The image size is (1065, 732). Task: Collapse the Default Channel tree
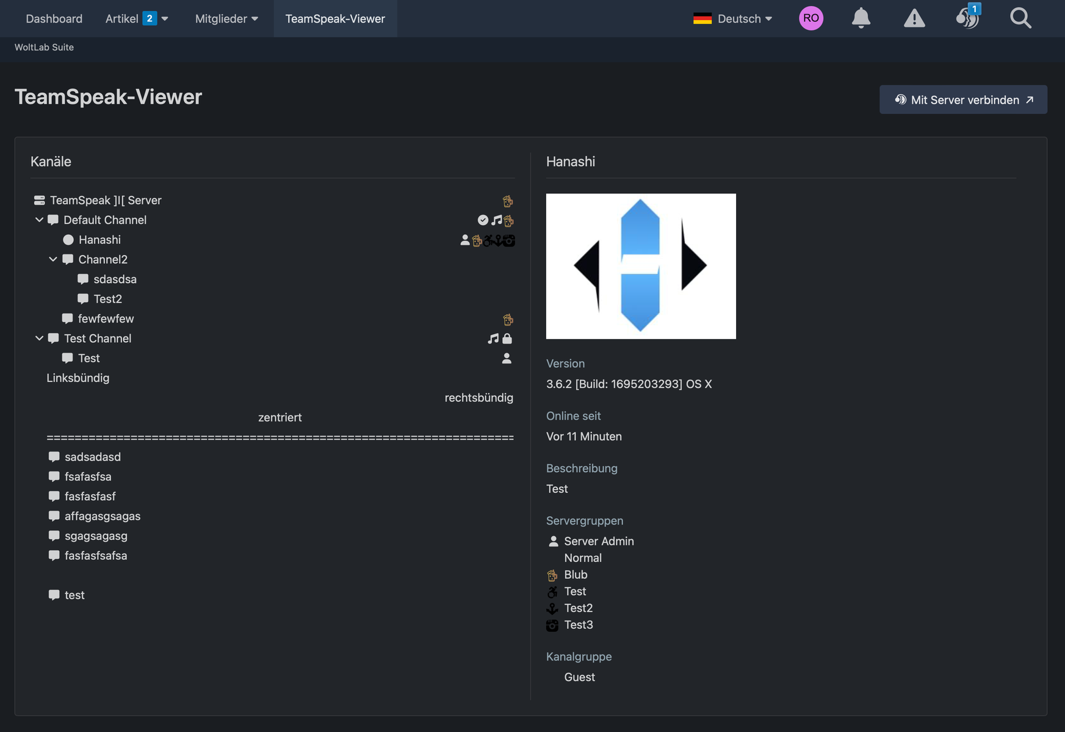pyautogui.click(x=39, y=220)
